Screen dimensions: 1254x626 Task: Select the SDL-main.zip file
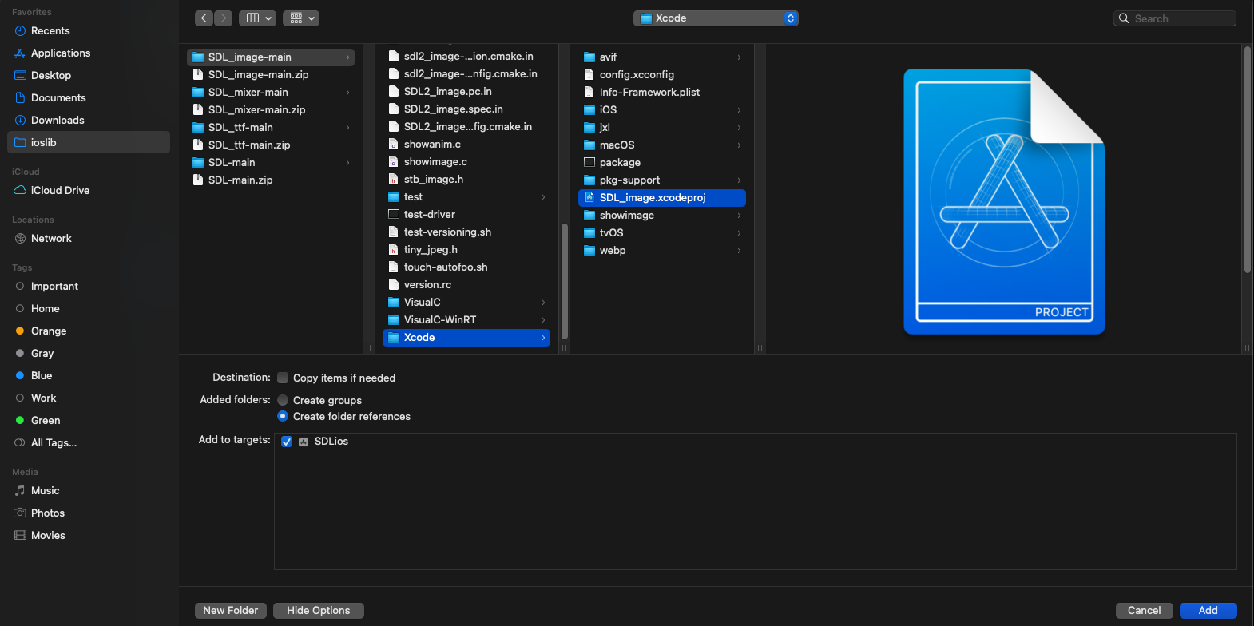click(271, 180)
